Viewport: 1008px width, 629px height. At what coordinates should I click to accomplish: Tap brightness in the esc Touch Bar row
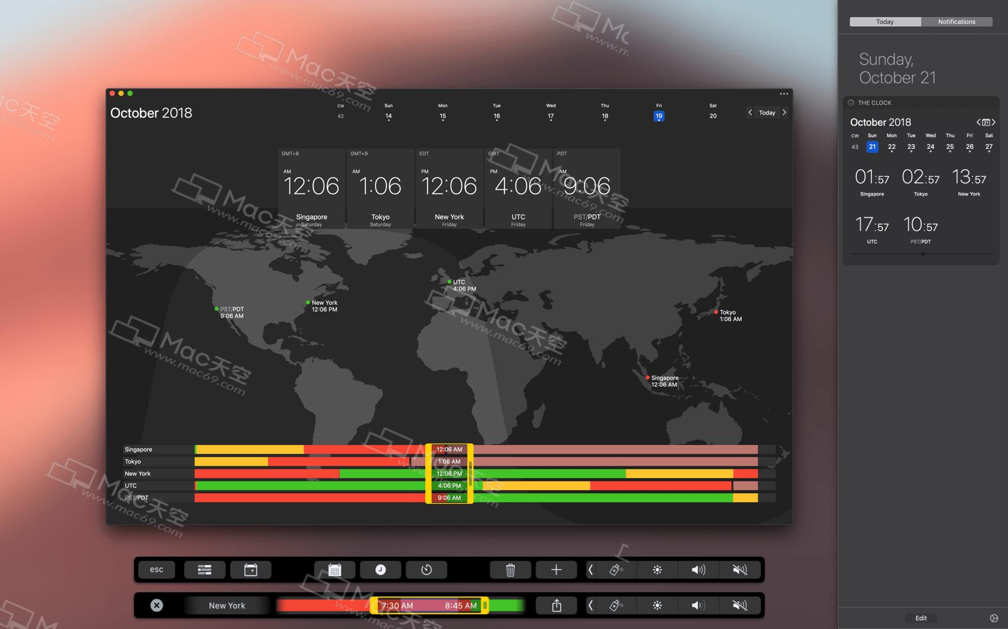(657, 570)
